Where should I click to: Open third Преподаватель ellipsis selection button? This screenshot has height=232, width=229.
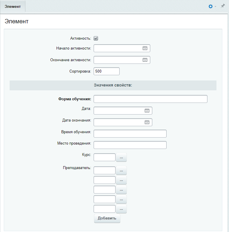pos(121,190)
